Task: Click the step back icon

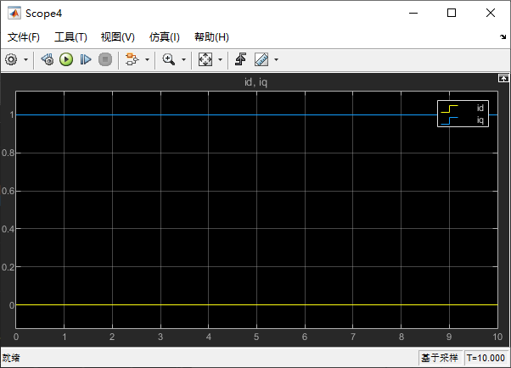Action: coord(48,59)
